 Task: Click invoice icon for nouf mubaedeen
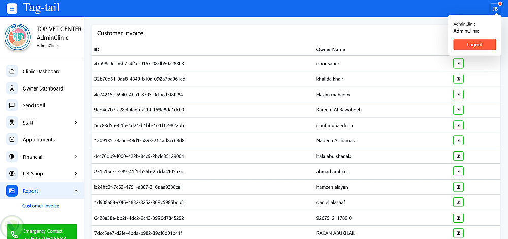458,125
